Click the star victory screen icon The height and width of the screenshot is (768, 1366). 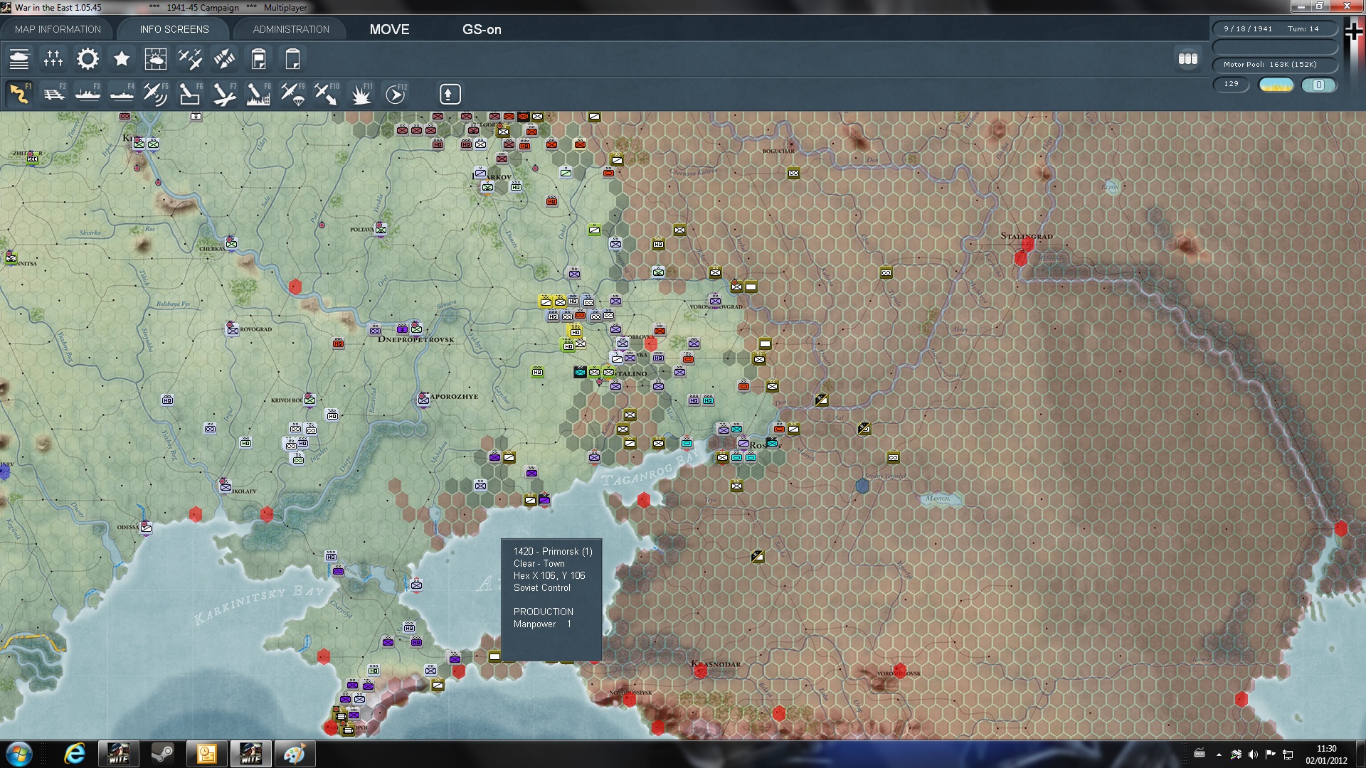(x=122, y=59)
